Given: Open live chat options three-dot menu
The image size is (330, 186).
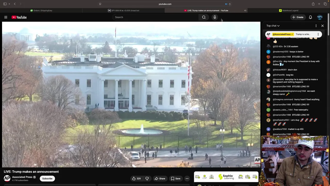Looking at the screenshot, I should pyautogui.click(x=316, y=26).
